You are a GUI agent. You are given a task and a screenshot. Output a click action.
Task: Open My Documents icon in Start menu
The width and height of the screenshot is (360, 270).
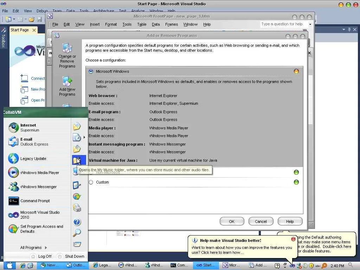(x=77, y=126)
